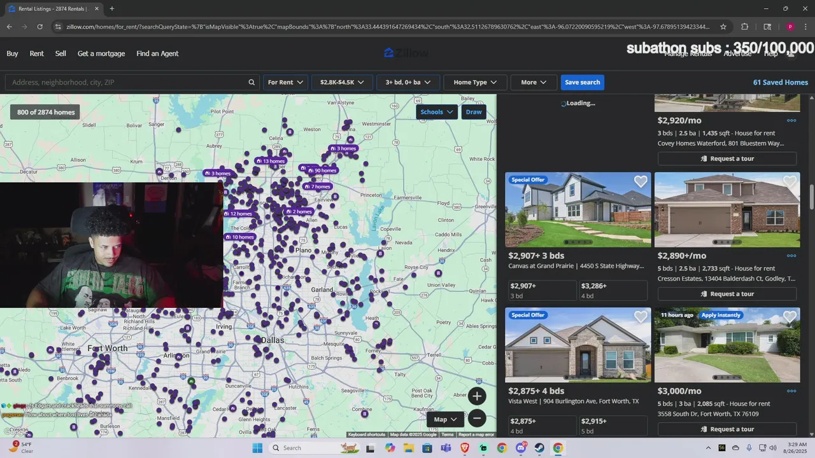Screen dimensions: 815x458
Task: Select the $2,907+ 3 bd option box
Action: click(x=542, y=291)
